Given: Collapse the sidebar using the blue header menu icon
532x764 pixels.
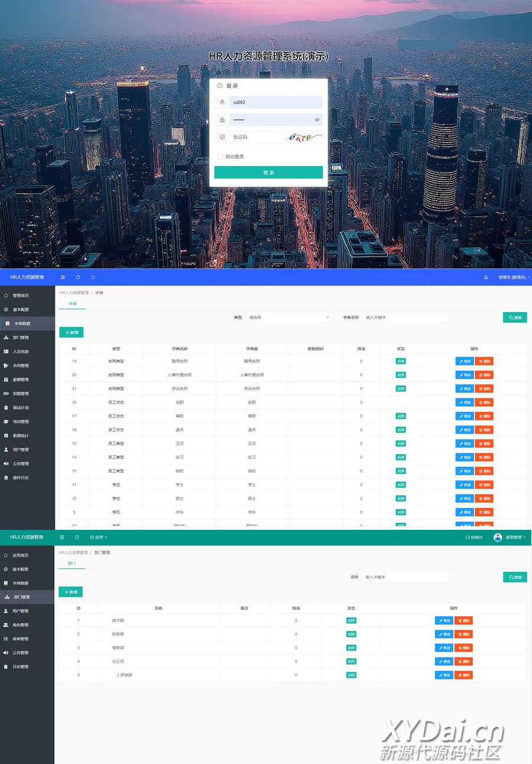Looking at the screenshot, I should 63,277.
